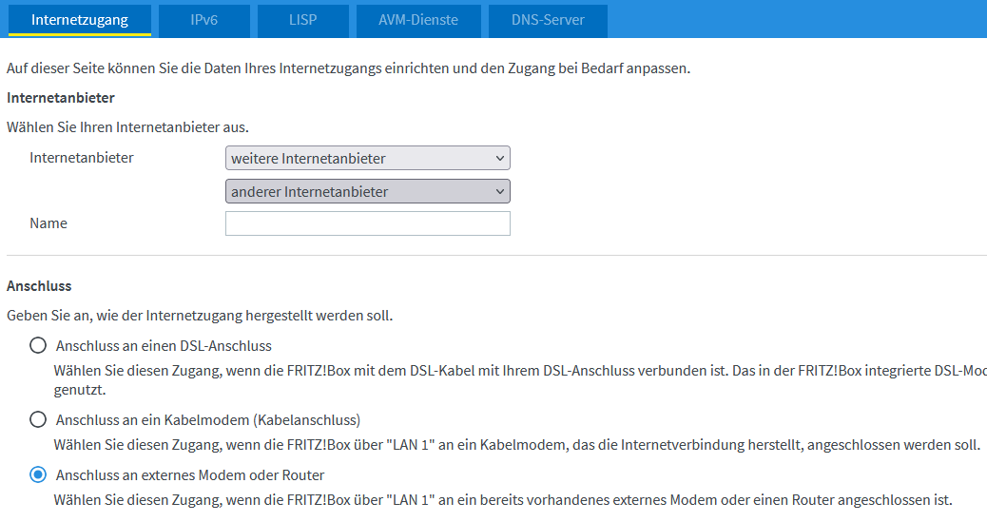This screenshot has height=522, width=987.
Task: Click the bold 'Internetanbieter' section heading
Action: tap(61, 98)
